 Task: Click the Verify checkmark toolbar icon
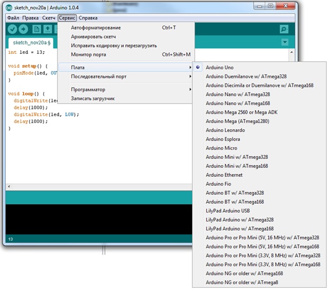coord(12,29)
